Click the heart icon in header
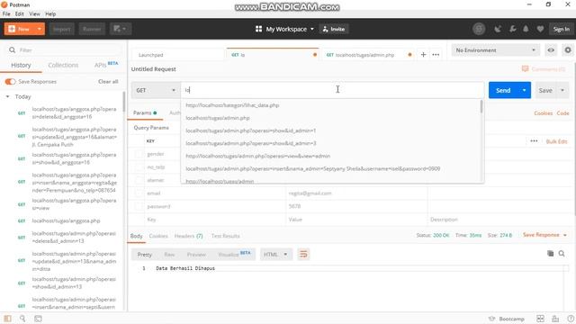 (x=540, y=29)
